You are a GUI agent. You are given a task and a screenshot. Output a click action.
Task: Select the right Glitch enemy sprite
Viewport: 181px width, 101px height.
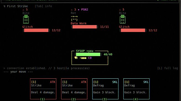[x=123, y=19]
